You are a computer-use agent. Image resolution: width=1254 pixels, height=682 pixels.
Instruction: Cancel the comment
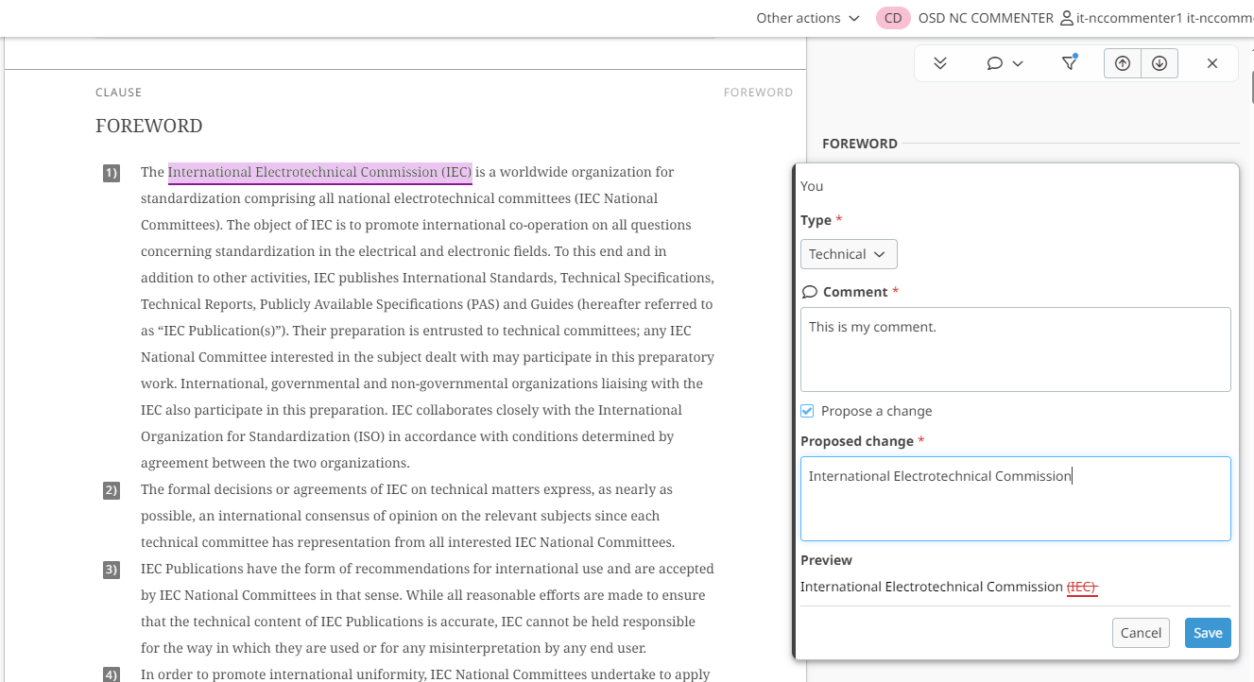coord(1141,633)
